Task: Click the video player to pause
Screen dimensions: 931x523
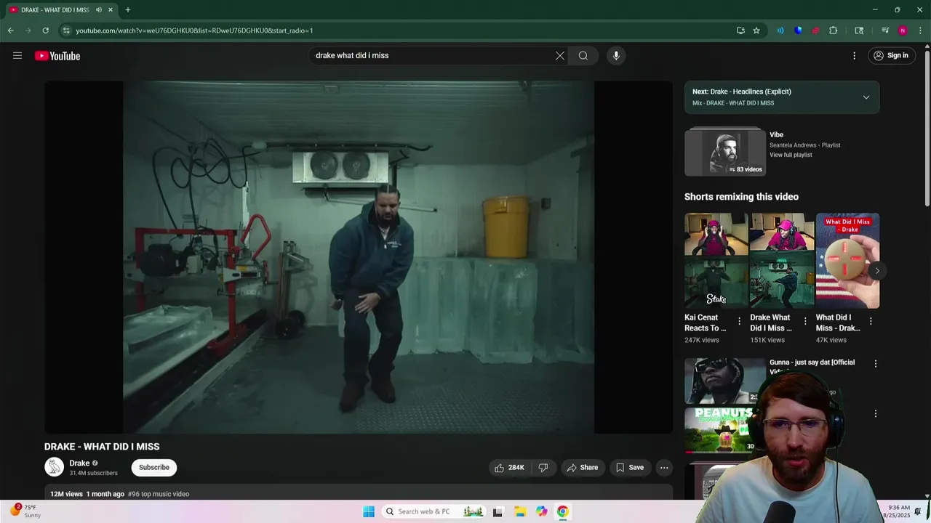Action: point(358,257)
